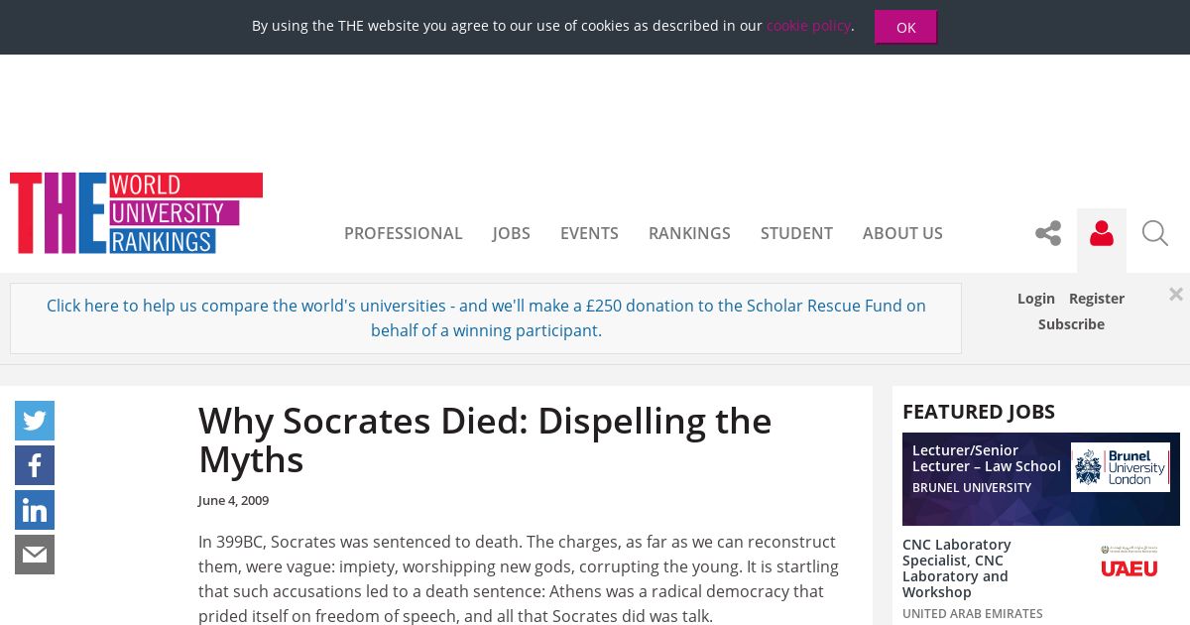The width and height of the screenshot is (1190, 625).
Task: Open Brunel University Law School job listing
Action: [1041, 479]
